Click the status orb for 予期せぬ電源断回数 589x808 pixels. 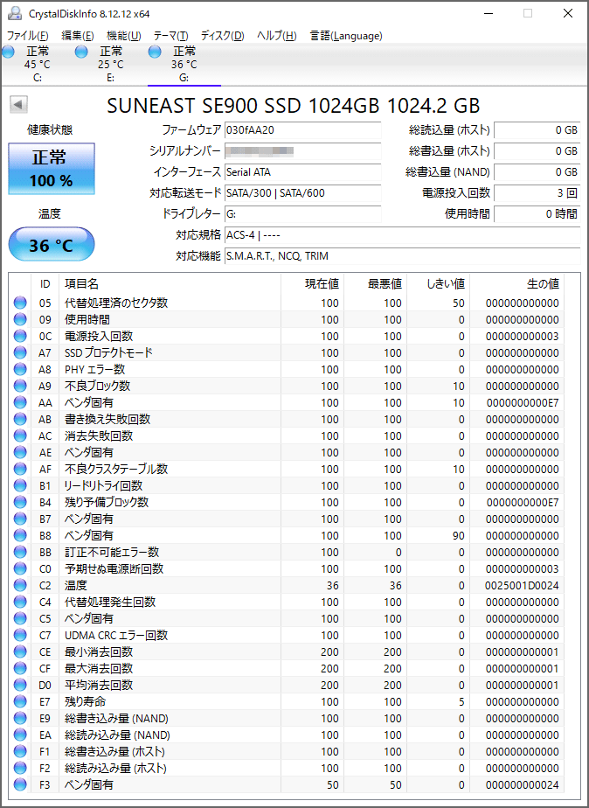pyautogui.click(x=20, y=569)
